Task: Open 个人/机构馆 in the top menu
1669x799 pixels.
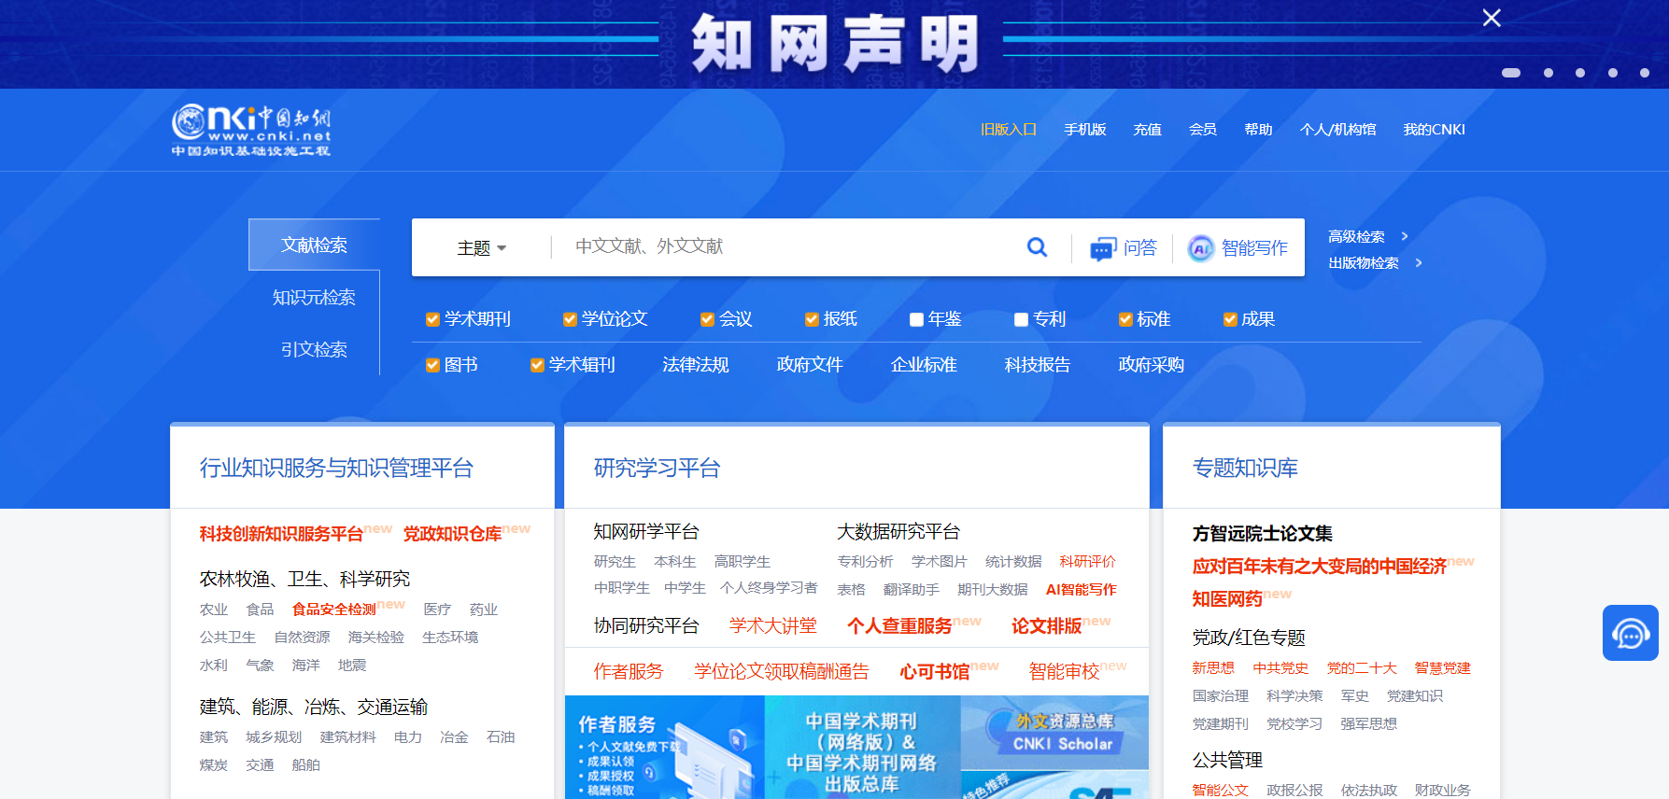Action: 1338,129
